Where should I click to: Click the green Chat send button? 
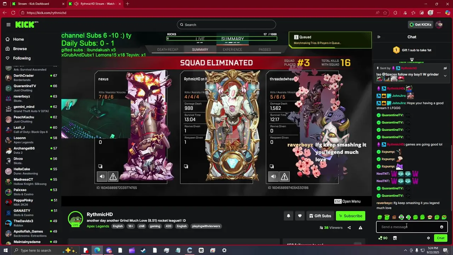coord(441,238)
